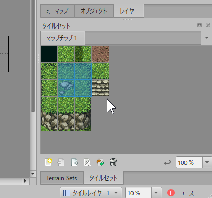
Task: Click the dynamic wrapping return arrow icon
Action: [x=167, y=162]
